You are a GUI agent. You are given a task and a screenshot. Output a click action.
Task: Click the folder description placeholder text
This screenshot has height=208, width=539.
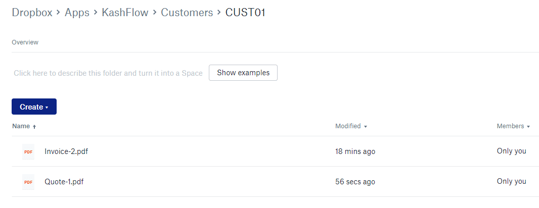click(x=108, y=73)
